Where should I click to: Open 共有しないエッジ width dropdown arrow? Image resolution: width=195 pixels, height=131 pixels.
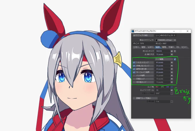coord(172,66)
